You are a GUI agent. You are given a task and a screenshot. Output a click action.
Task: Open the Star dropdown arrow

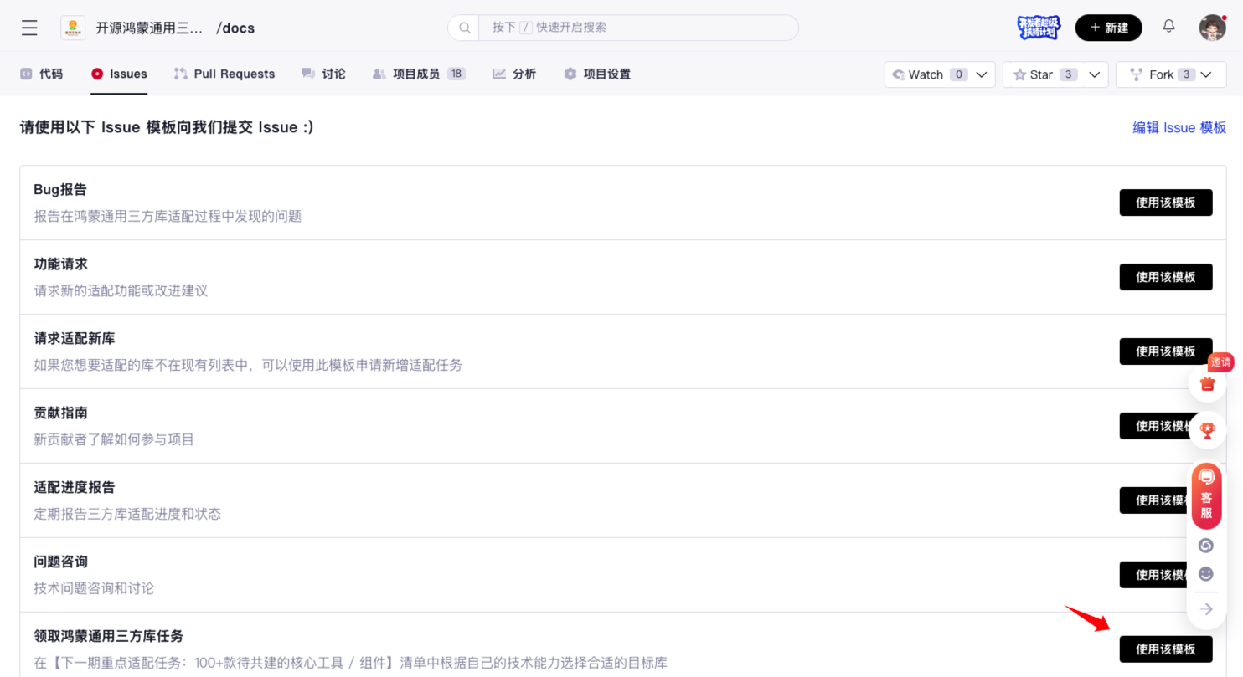tap(1094, 74)
